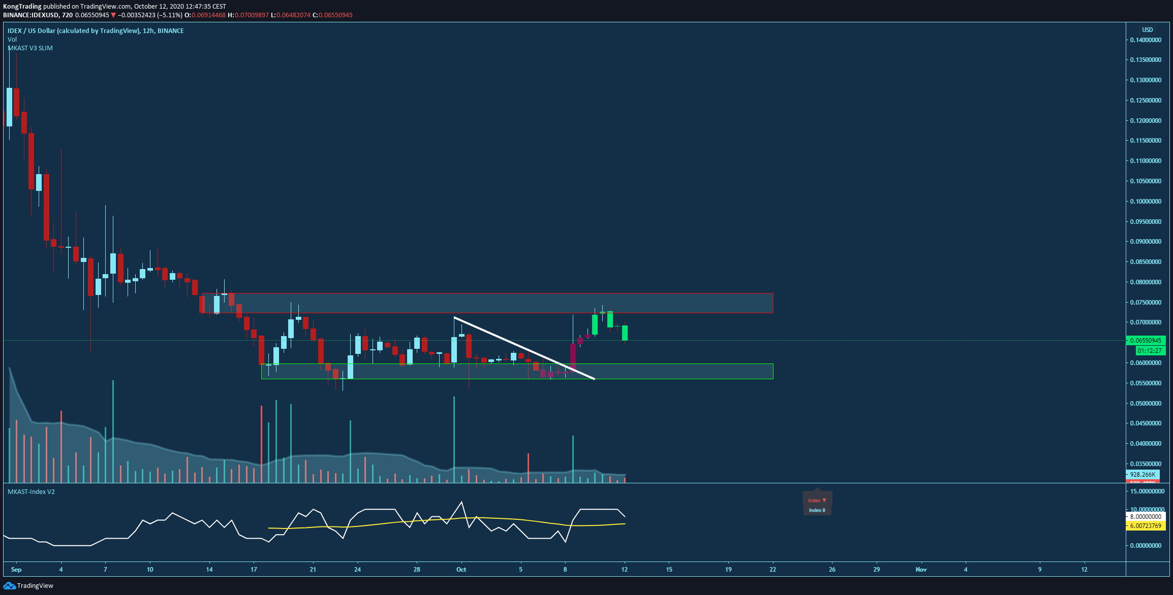The width and height of the screenshot is (1173, 595).
Task: Click the low value L:0.06482074
Action: point(291,15)
